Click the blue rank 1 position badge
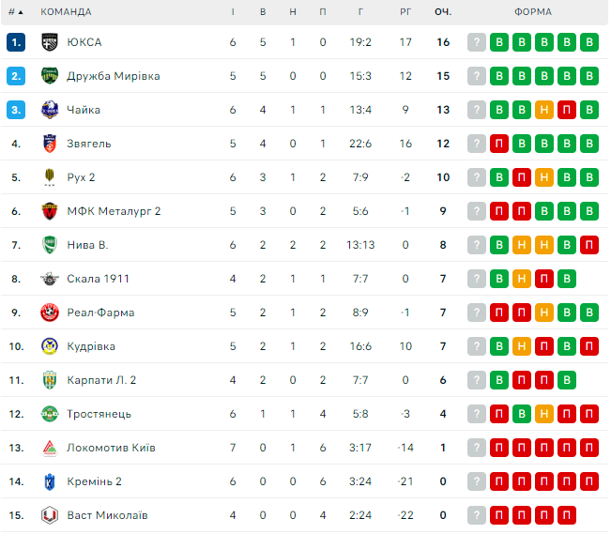This screenshot has height=534, width=611. click(x=16, y=42)
